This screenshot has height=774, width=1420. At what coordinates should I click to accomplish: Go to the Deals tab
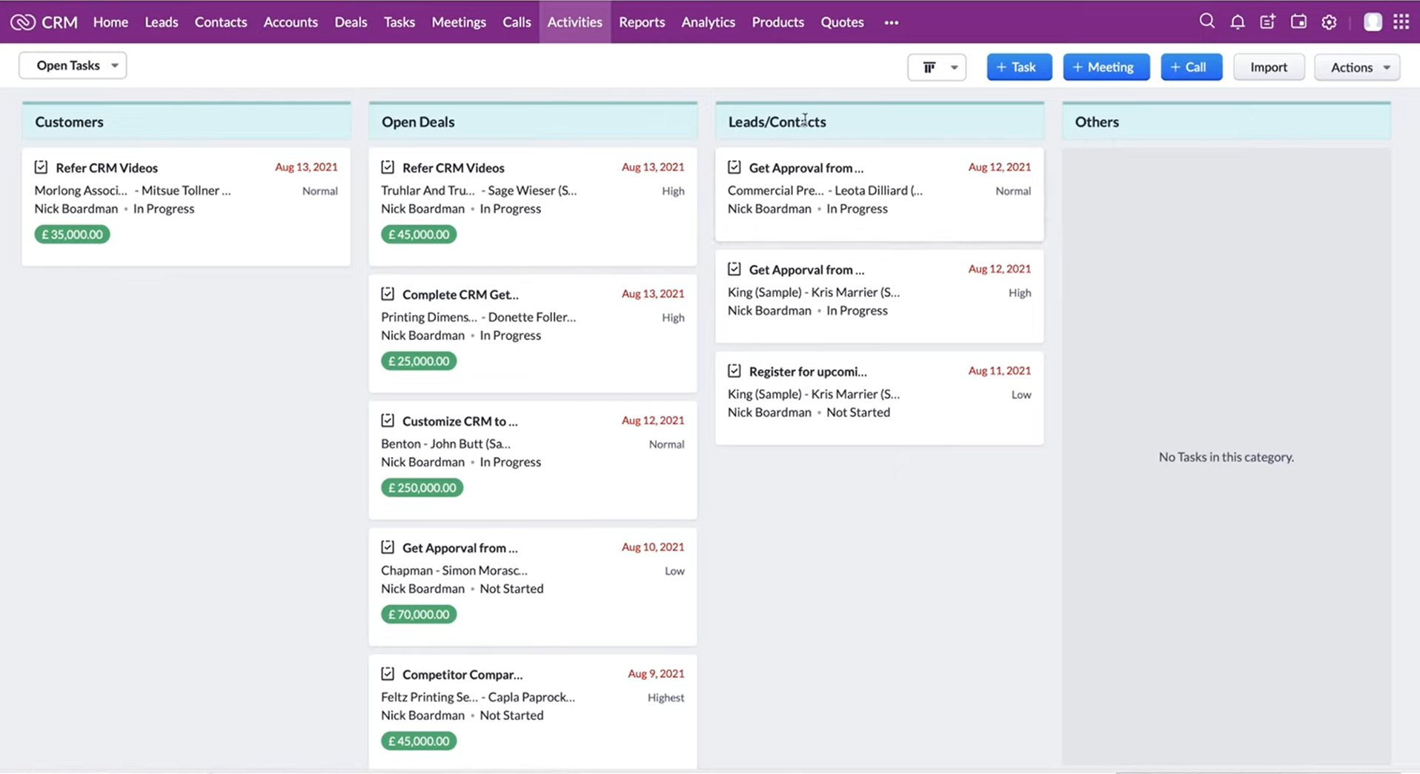click(x=351, y=22)
